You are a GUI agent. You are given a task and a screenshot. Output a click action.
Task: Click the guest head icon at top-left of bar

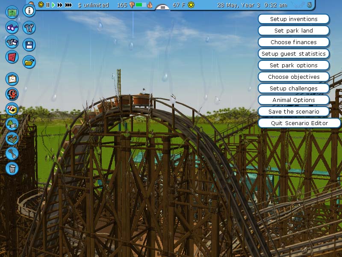32,3
